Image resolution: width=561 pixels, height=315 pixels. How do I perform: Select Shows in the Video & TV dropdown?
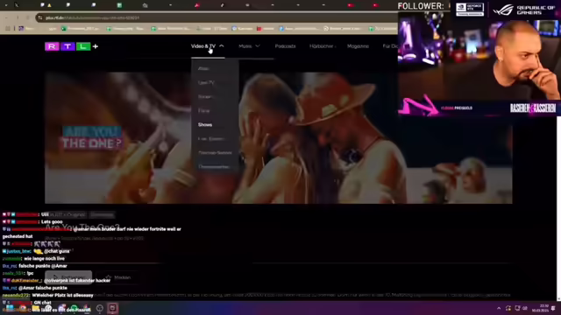coord(205,124)
